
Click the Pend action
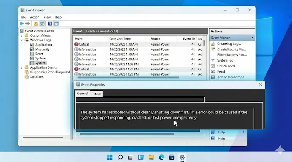click(x=221, y=72)
